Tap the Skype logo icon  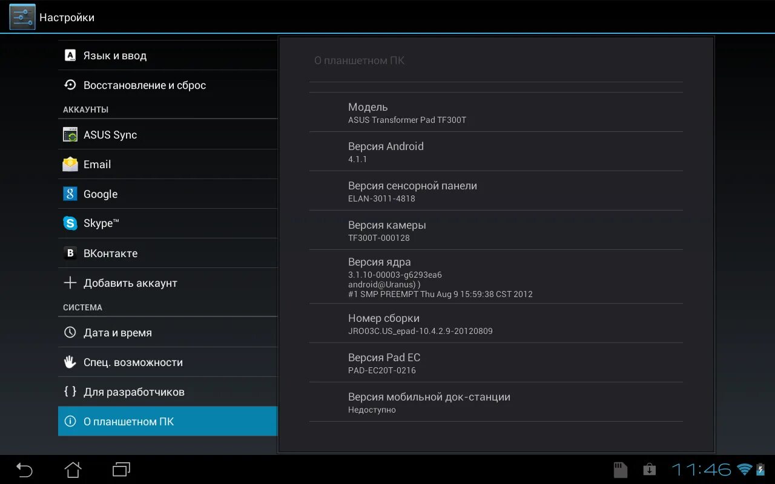(70, 223)
